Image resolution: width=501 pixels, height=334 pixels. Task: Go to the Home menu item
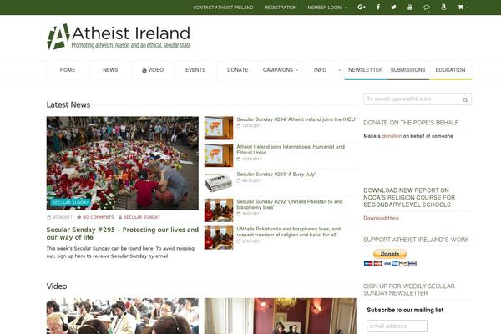pyautogui.click(x=68, y=70)
